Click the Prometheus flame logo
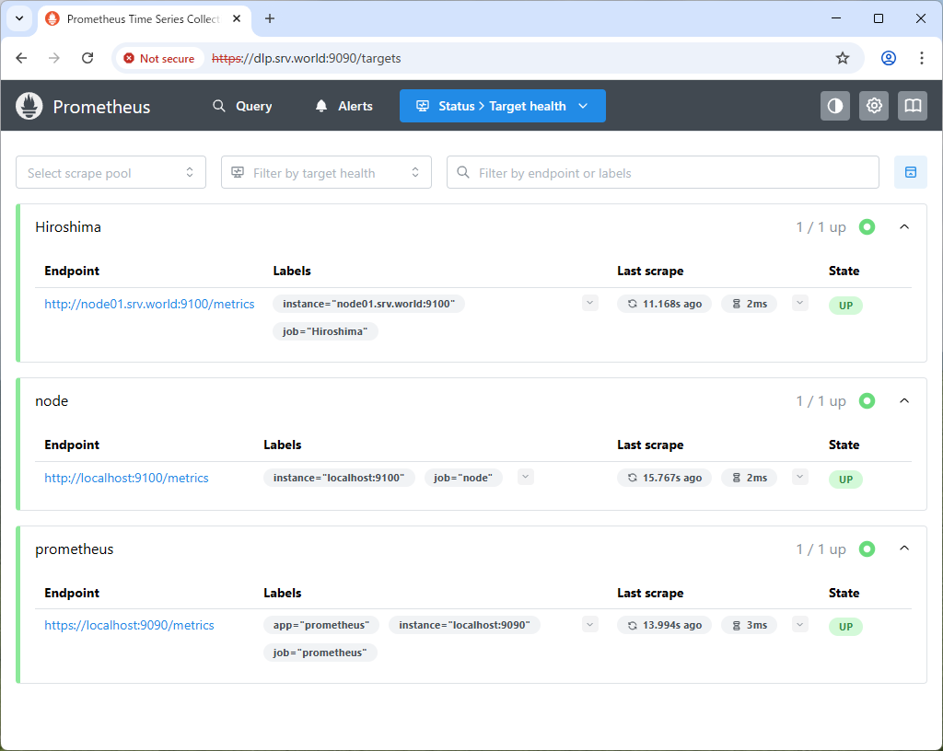The height and width of the screenshot is (751, 943). 29,107
